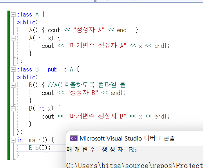Collapse the A(int x) constructor block
Image resolution: width=203 pixels, height=168 pixels.
13,38
